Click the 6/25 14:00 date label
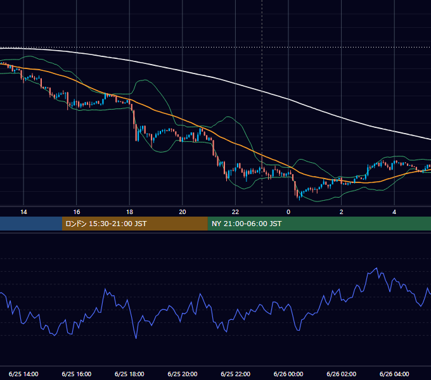 23,374
